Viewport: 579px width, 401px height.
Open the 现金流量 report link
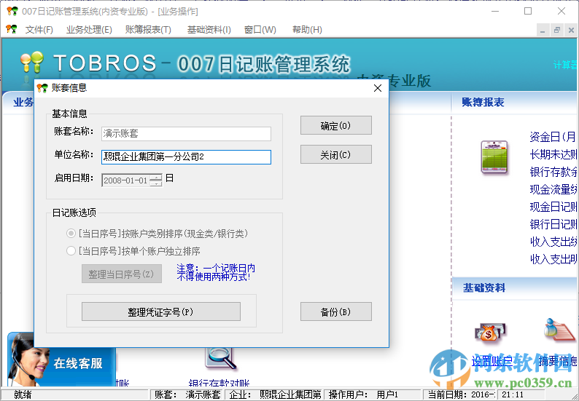(553, 189)
